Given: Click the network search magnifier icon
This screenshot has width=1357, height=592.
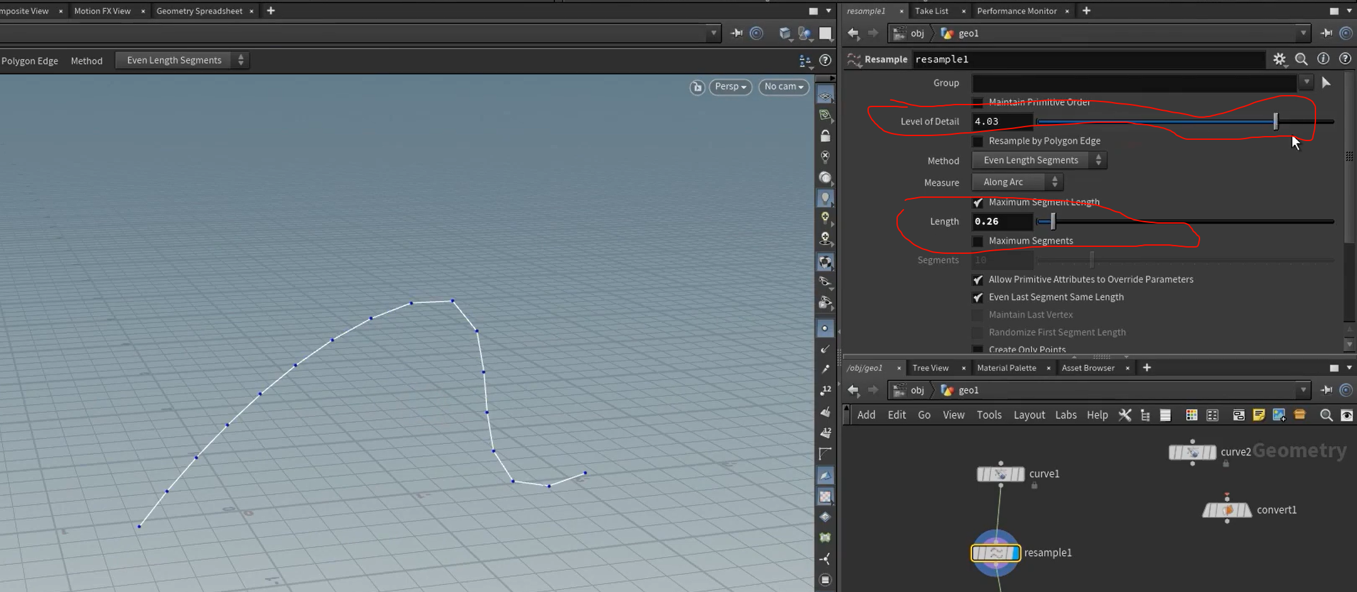Looking at the screenshot, I should coord(1326,415).
